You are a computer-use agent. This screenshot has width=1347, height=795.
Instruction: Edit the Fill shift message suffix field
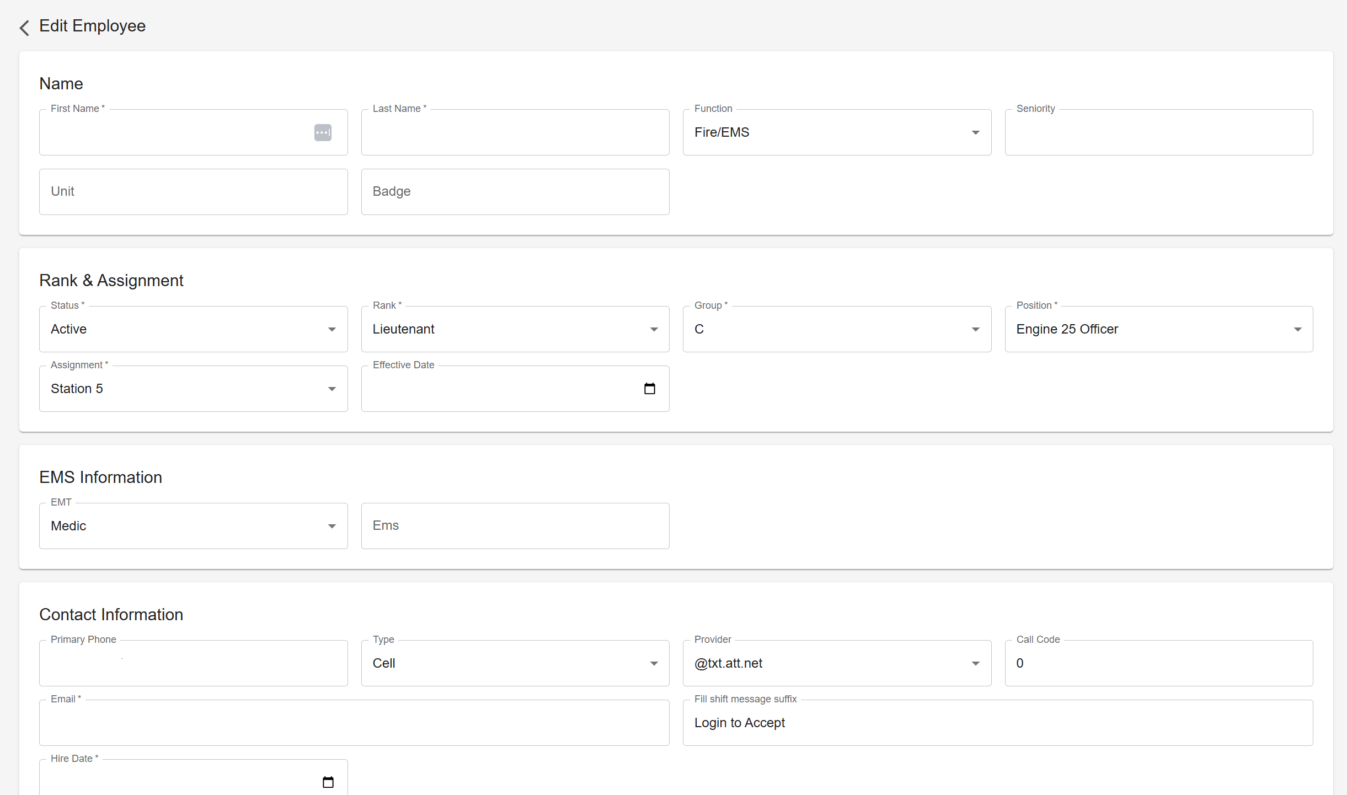coord(997,723)
